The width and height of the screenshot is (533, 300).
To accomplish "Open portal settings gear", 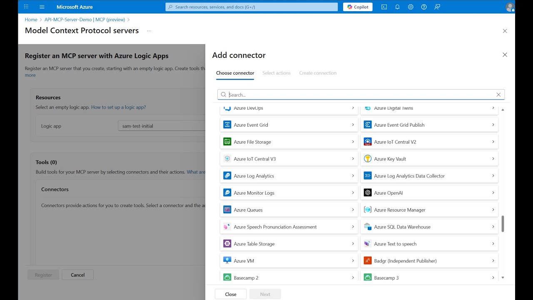I will click(411, 7).
